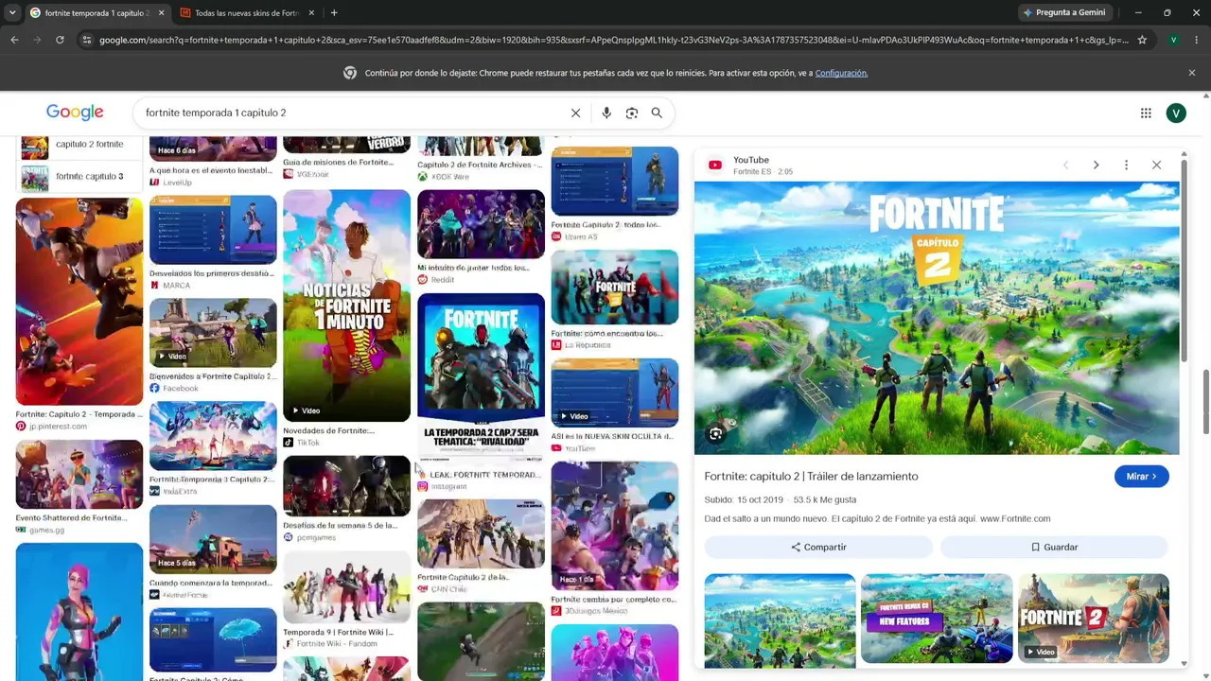Close the image preview panel
1211x681 pixels.
click(x=1156, y=165)
